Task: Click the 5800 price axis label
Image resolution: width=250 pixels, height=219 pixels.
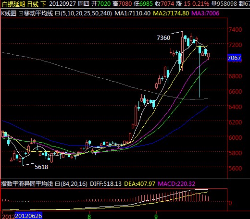Action: (235, 153)
